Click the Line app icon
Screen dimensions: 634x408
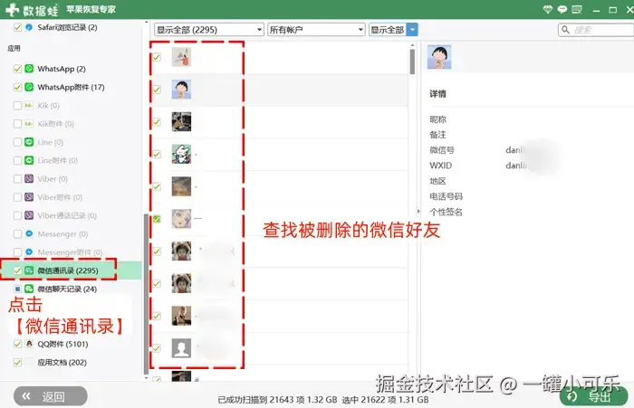29,142
